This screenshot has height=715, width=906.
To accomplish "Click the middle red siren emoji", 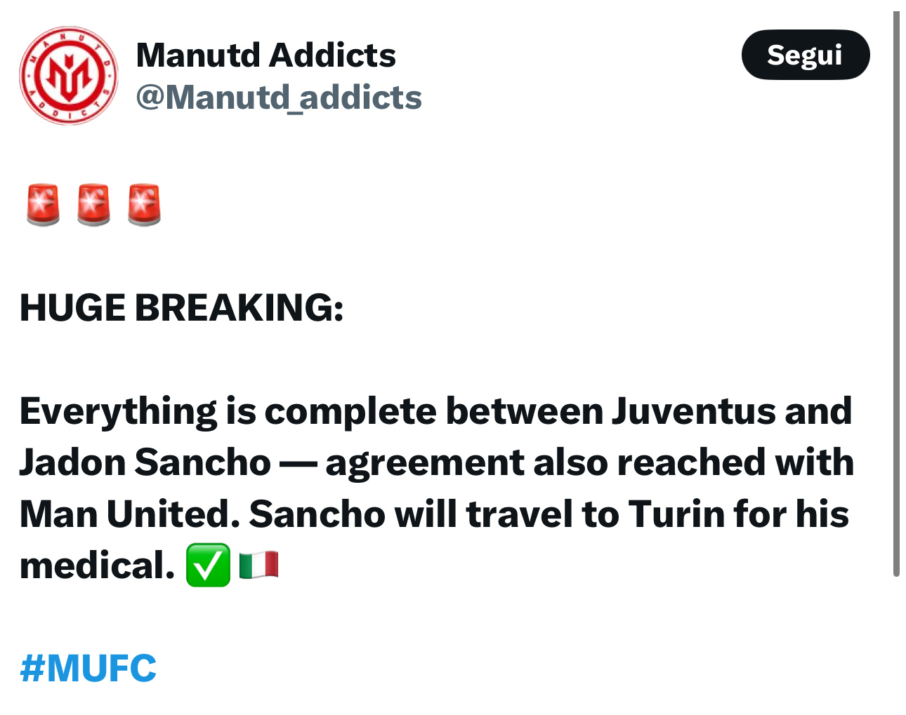I will (93, 205).
